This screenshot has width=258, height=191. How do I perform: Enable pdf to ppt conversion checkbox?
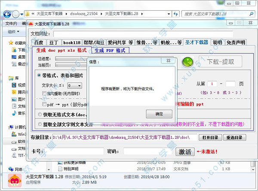click(x=44, y=104)
